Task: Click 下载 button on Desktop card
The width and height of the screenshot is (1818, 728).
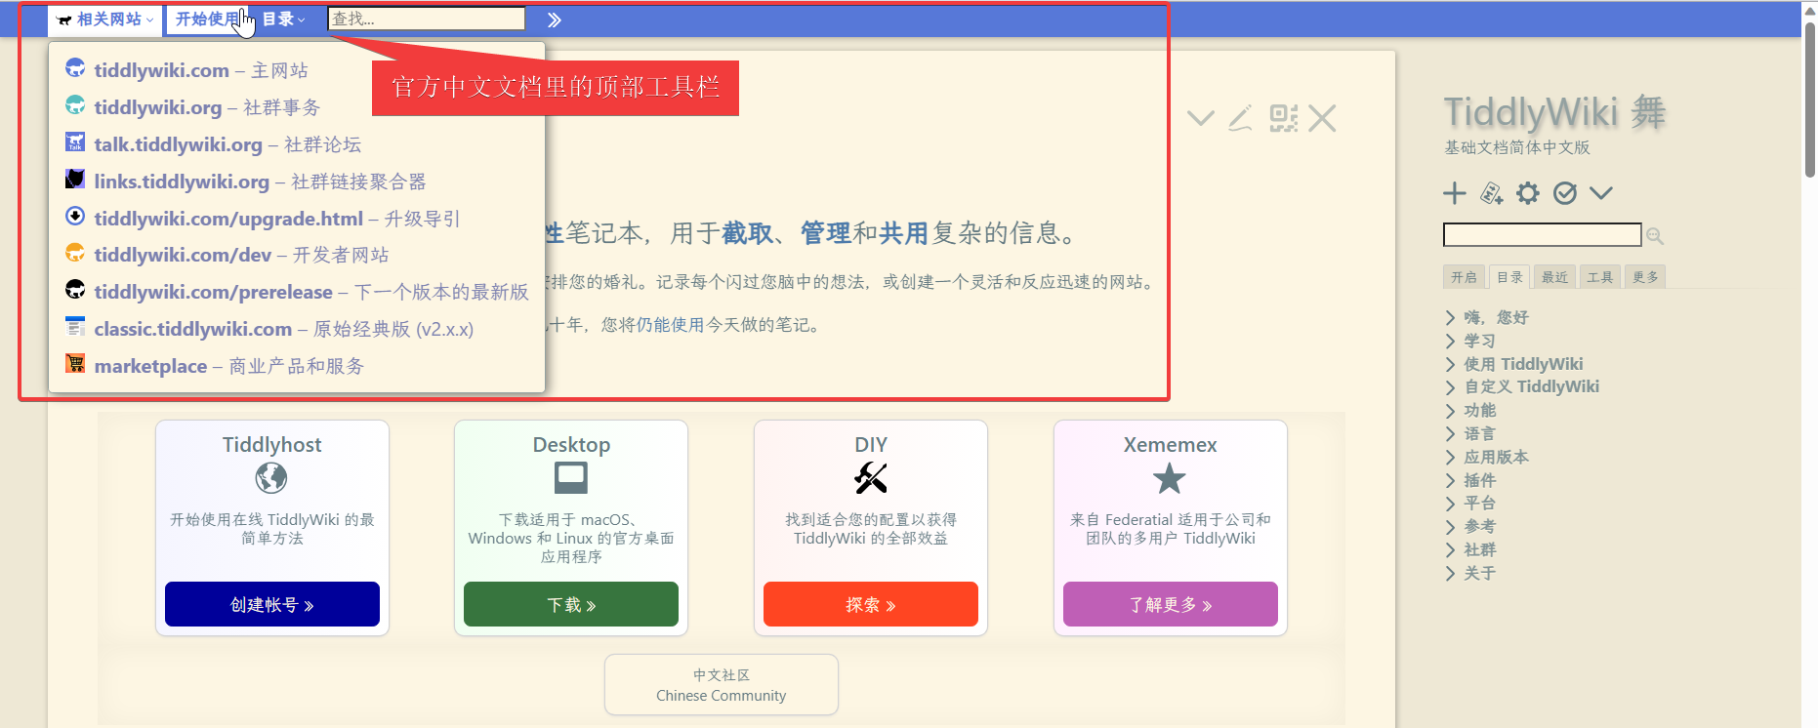Action: coord(571,604)
